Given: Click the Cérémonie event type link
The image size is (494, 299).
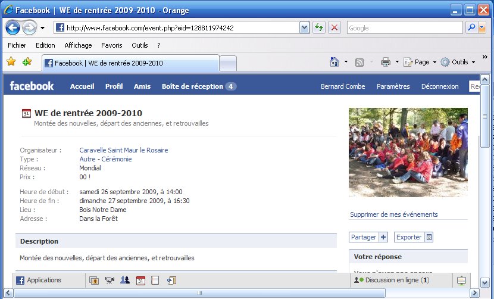Looking at the screenshot, I should pyautogui.click(x=117, y=159).
